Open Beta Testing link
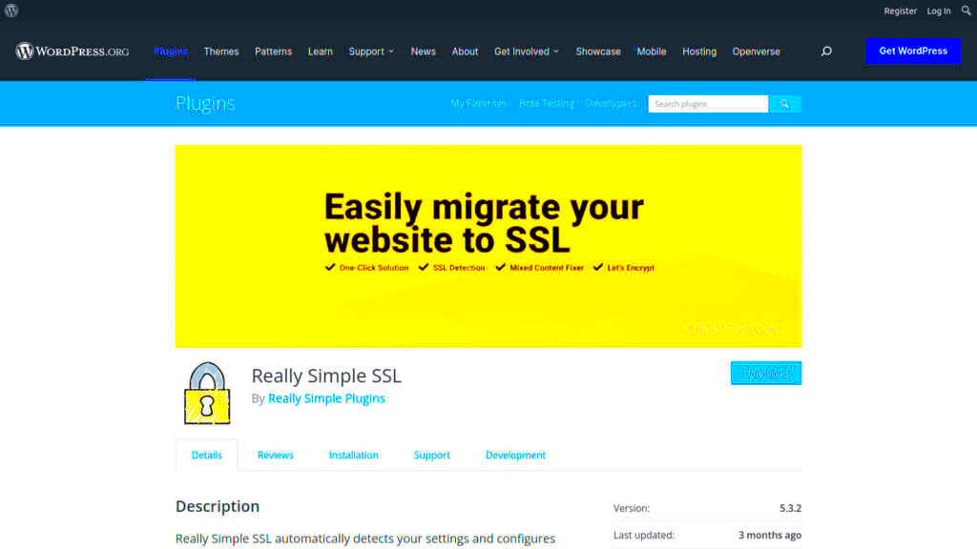Viewport: 977px width, 549px height. pyautogui.click(x=547, y=103)
